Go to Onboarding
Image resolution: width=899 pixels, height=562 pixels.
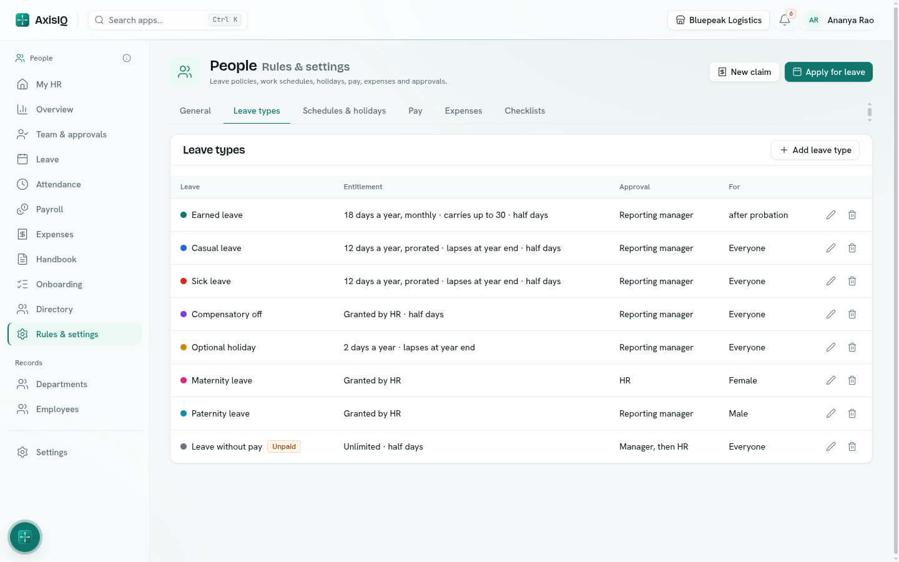(x=74, y=284)
